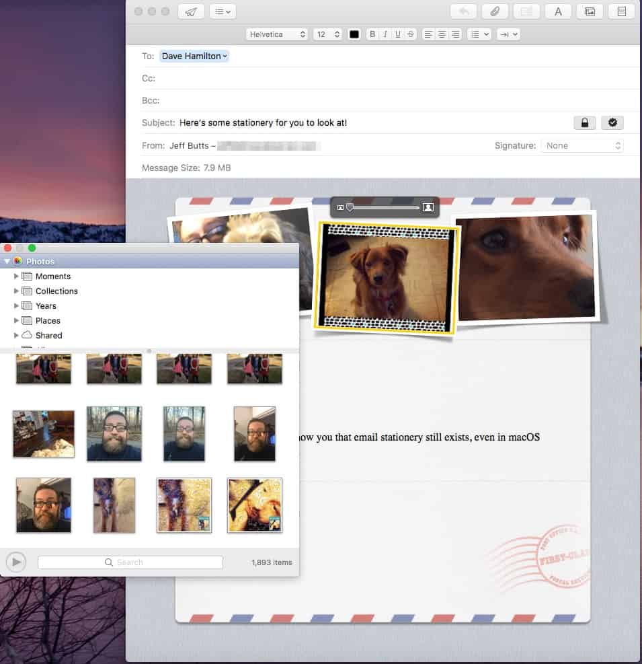Image resolution: width=642 pixels, height=664 pixels.
Task: Select Places in the Photos sidebar
Action: click(48, 321)
